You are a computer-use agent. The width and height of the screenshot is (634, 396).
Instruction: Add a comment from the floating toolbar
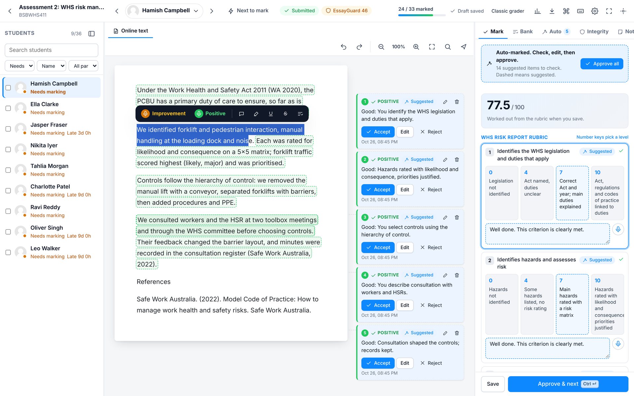pyautogui.click(x=241, y=114)
